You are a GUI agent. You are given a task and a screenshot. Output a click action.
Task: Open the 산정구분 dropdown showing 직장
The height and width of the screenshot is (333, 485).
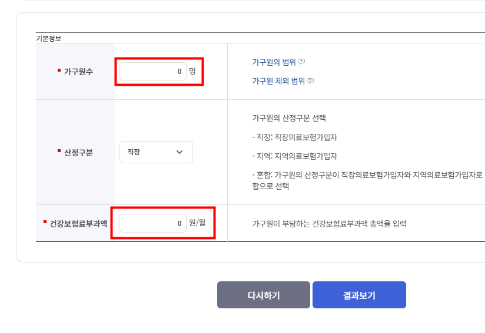[156, 152]
